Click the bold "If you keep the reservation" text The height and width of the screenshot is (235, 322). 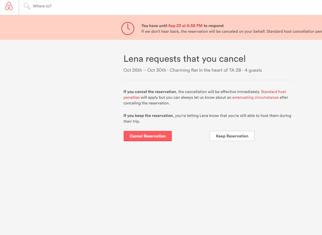[x=148, y=116]
